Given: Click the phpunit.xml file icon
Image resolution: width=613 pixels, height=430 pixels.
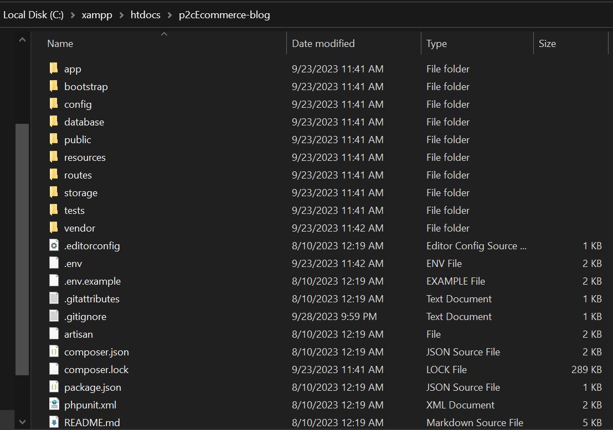Looking at the screenshot, I should point(54,405).
